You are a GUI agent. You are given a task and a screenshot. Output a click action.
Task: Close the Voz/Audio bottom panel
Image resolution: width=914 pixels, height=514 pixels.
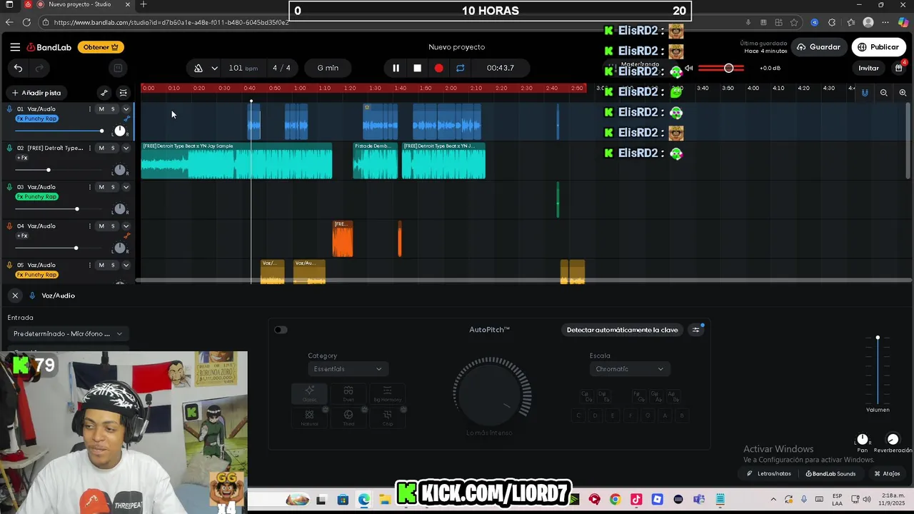(x=15, y=296)
